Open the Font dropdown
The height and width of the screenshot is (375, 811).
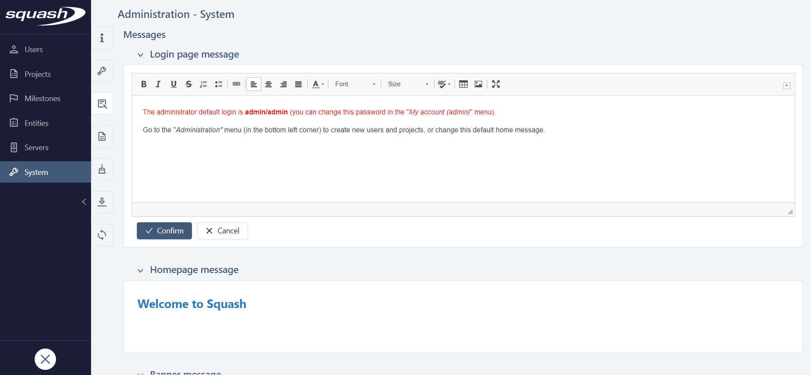(x=355, y=84)
